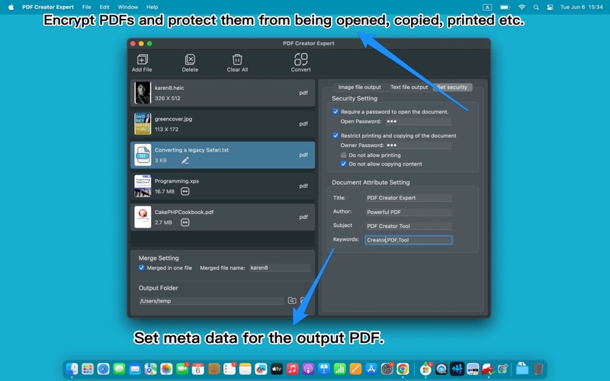
Task: Open the Trash in the Dock
Action: tap(538, 369)
